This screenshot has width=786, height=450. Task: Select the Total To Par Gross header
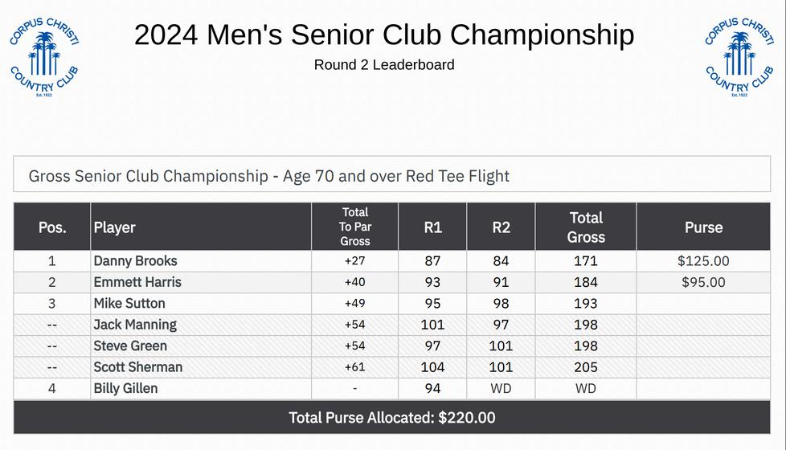(355, 227)
